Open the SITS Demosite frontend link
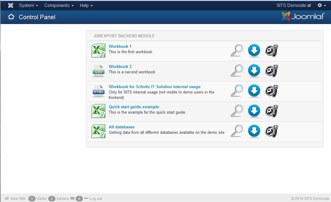Image resolution: width=331 pixels, height=202 pixels. 293,5
